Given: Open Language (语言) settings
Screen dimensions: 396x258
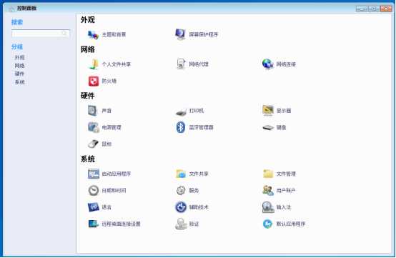Looking at the screenshot, I should pos(99,207).
